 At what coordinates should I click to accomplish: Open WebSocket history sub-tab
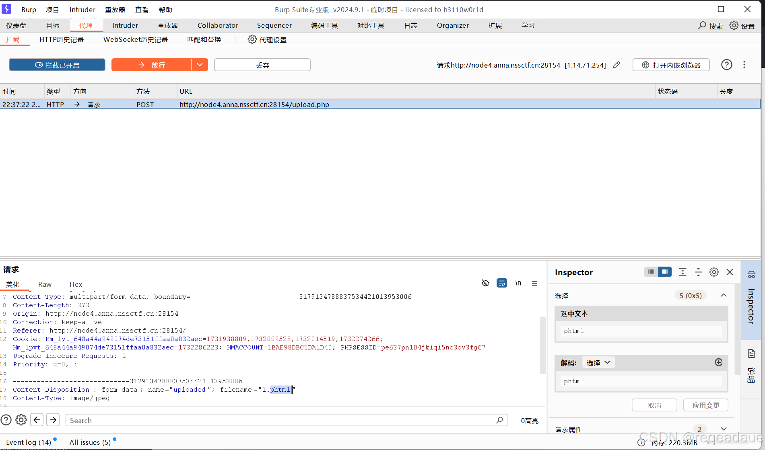(x=136, y=39)
